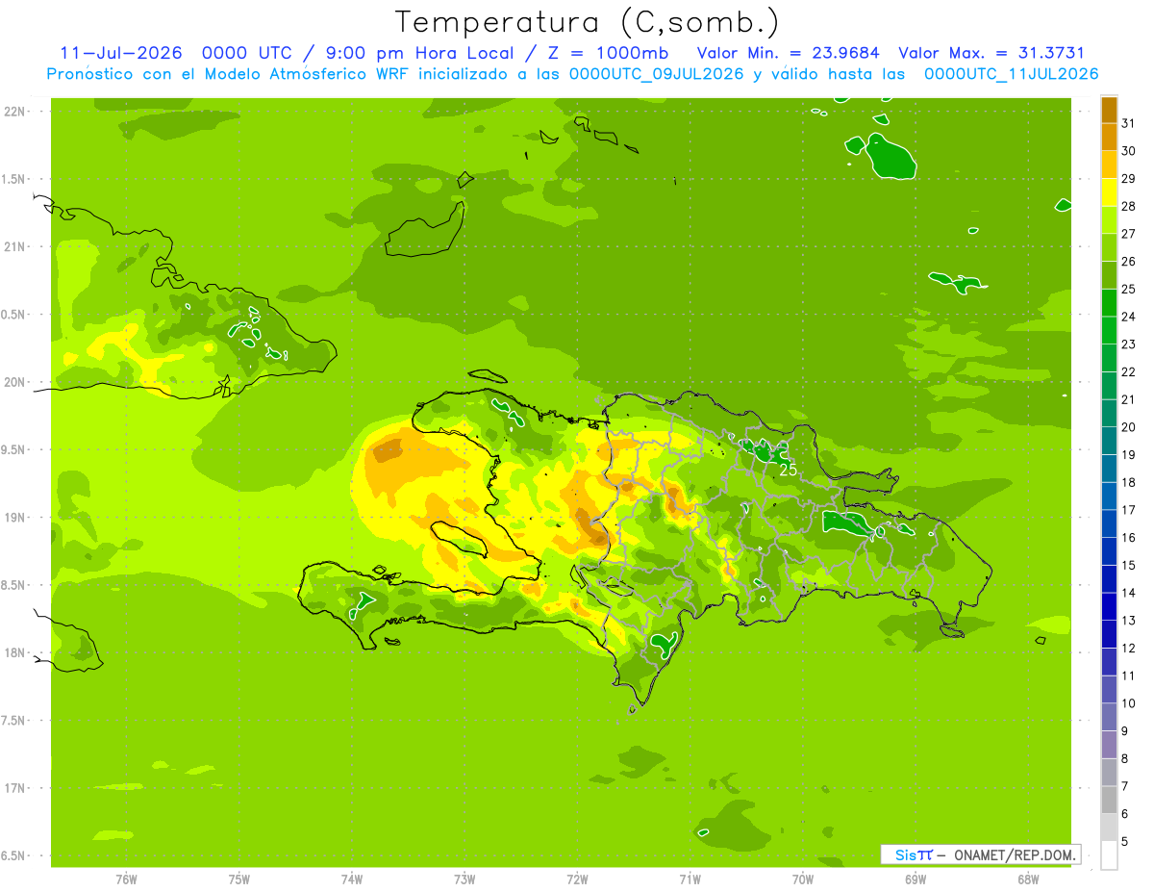The height and width of the screenshot is (892, 1154).
Task: Pick orange legend swatch between 30 and 31
Action: tap(1109, 137)
